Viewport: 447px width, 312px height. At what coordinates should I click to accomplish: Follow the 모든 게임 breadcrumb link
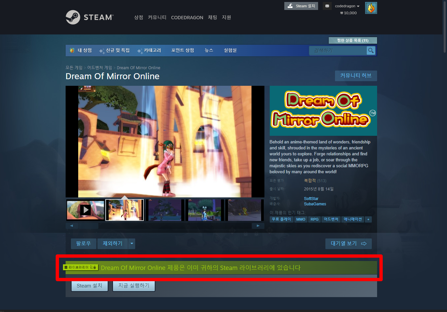[74, 68]
